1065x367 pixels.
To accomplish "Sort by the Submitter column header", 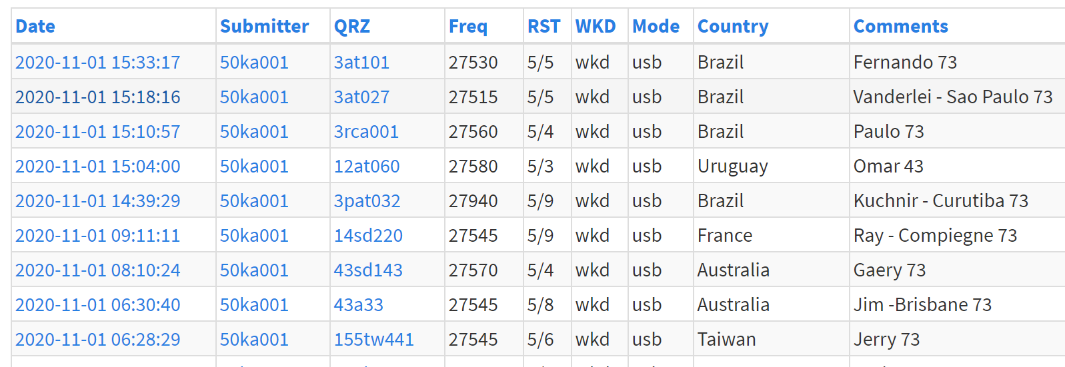I will point(264,27).
